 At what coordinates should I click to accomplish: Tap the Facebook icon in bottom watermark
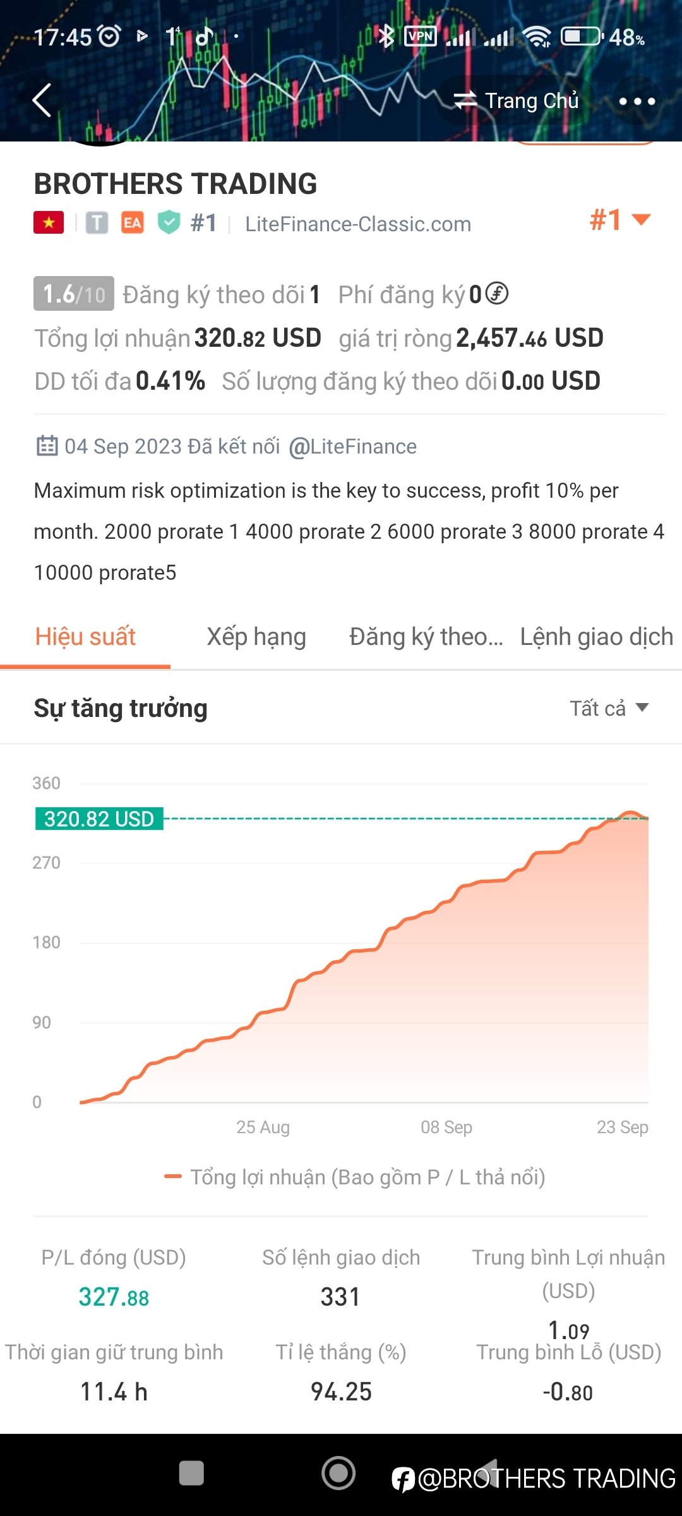[403, 1479]
